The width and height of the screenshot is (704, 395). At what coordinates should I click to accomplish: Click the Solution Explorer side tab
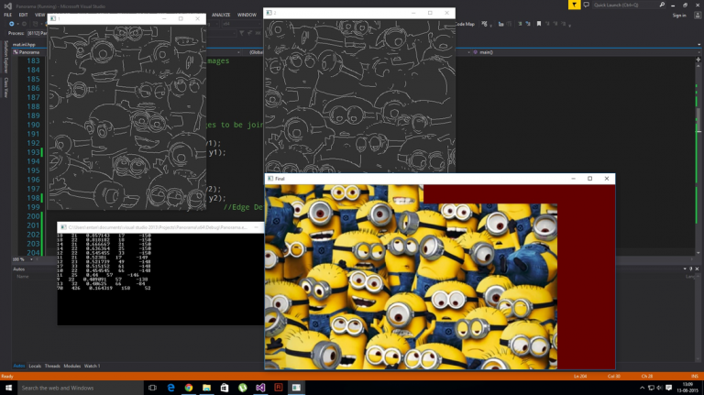(x=5, y=56)
